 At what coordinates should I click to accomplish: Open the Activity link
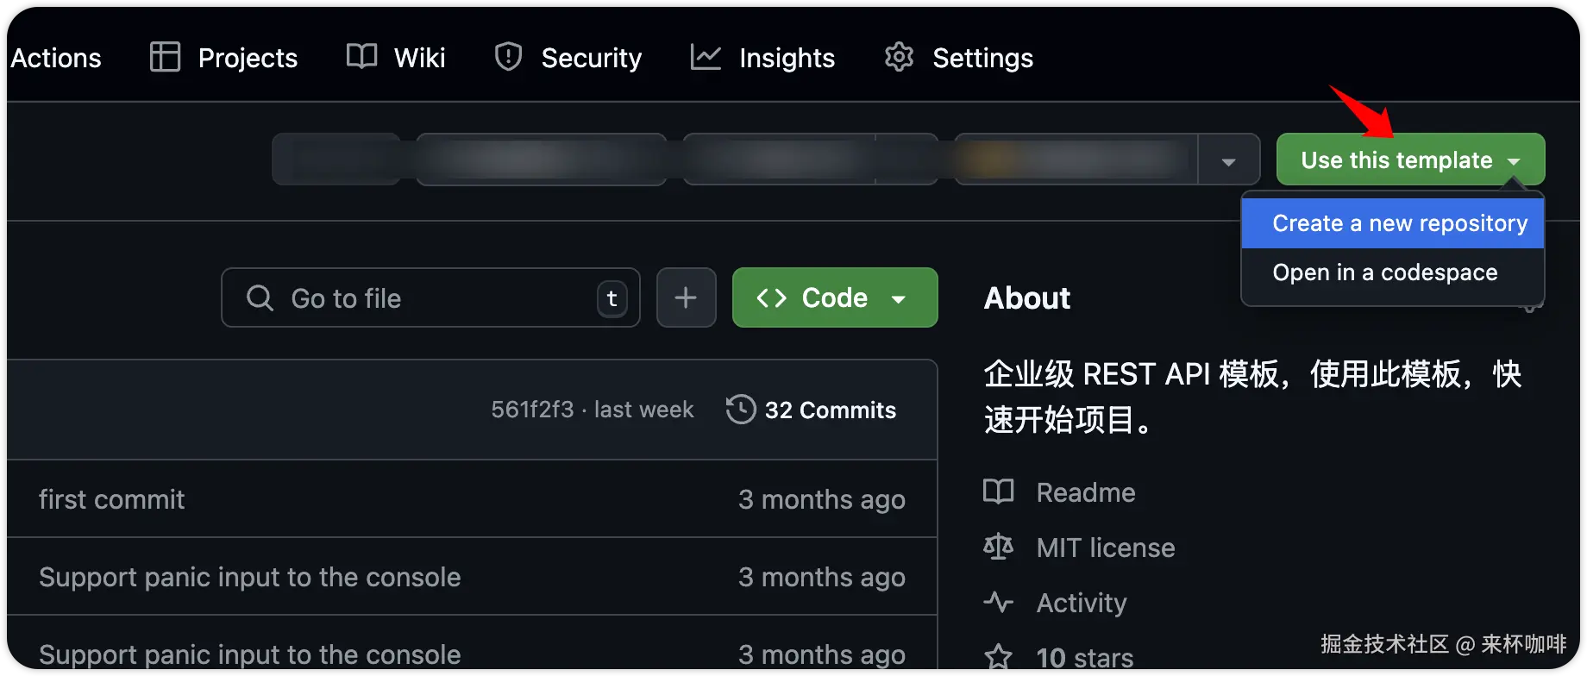click(x=1081, y=603)
